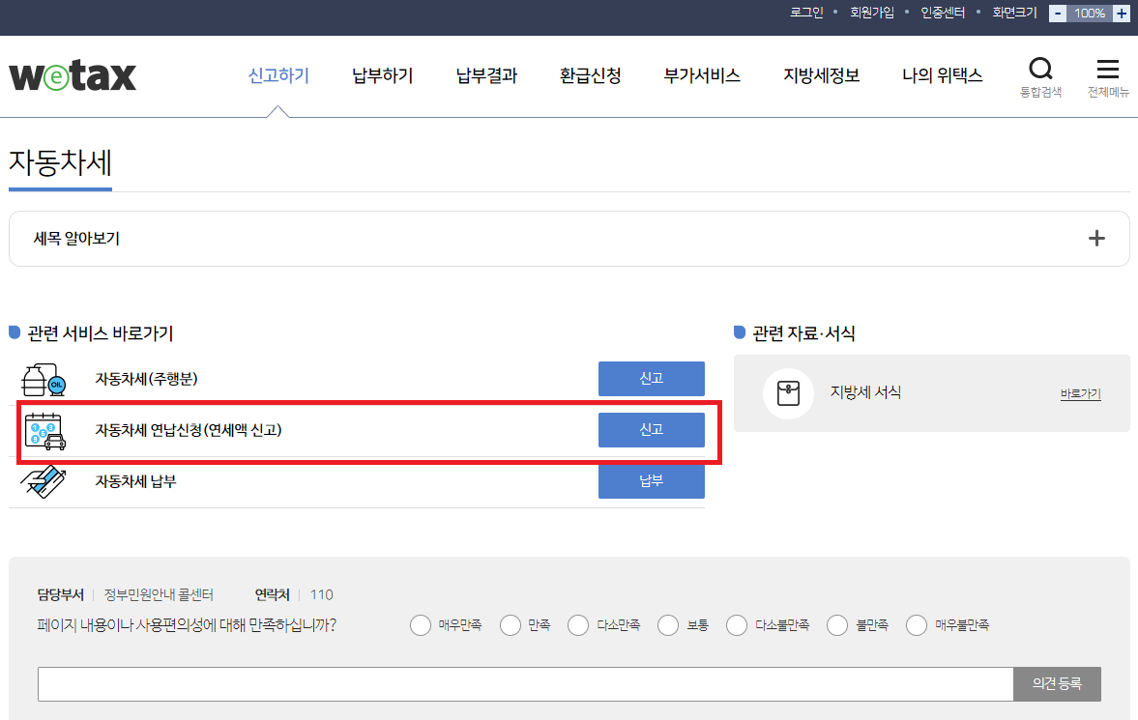Click the feedback comment input field

pos(525,684)
